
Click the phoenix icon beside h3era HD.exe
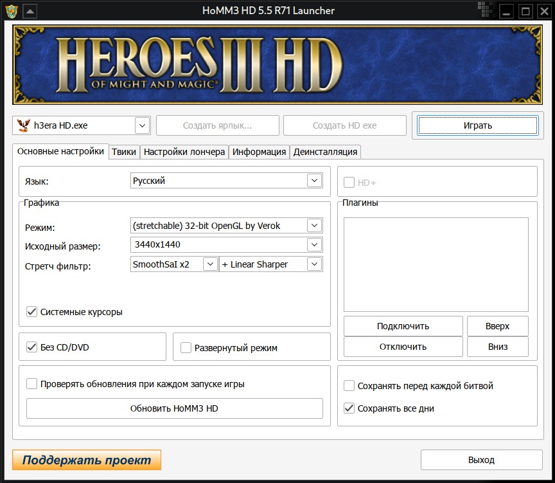pos(23,125)
